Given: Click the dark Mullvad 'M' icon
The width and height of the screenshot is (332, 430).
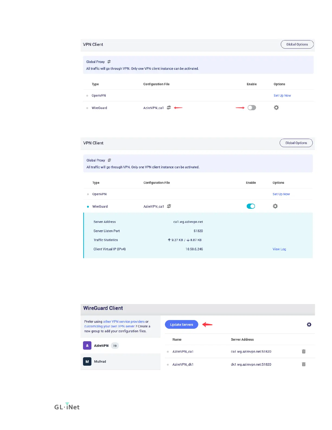Looking at the screenshot, I should point(87,362).
